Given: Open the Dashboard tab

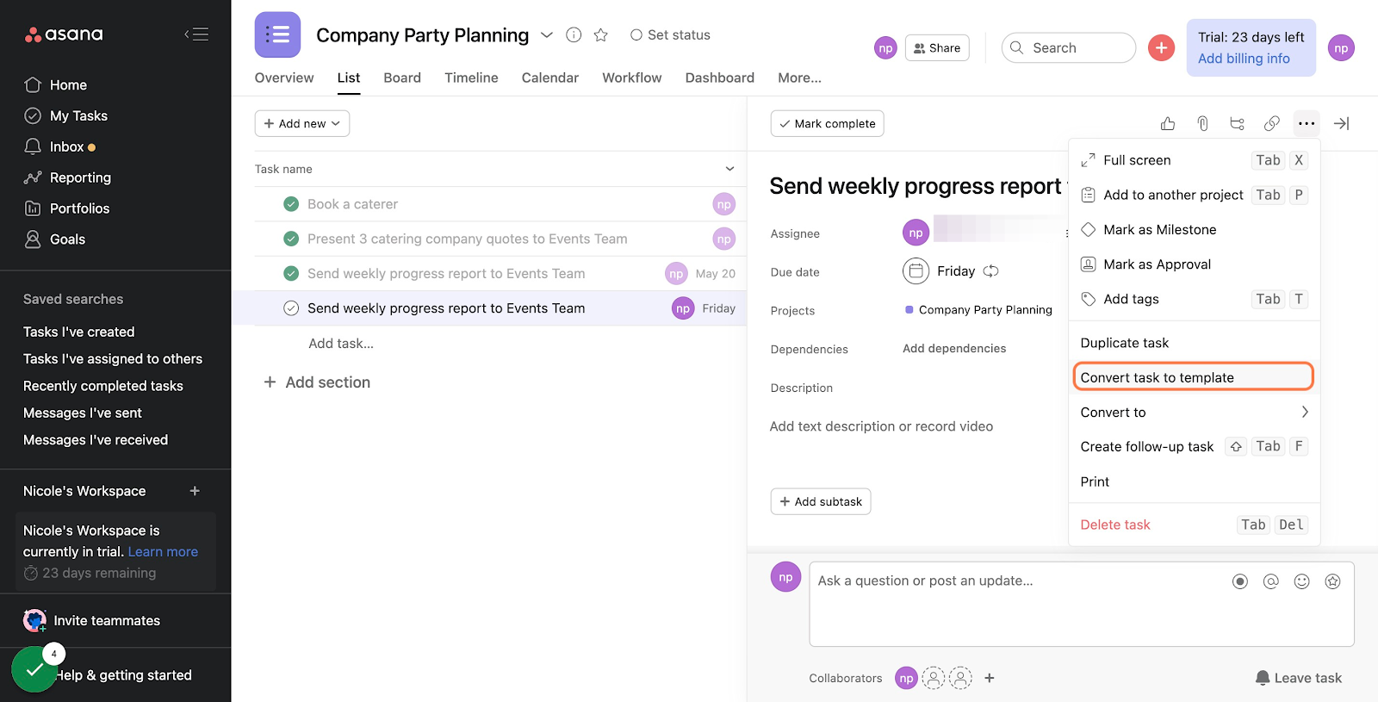Looking at the screenshot, I should point(719,78).
